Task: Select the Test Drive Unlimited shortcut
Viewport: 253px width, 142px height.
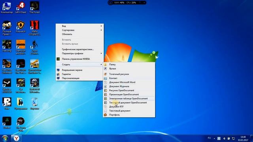Action: [x=7, y=67]
